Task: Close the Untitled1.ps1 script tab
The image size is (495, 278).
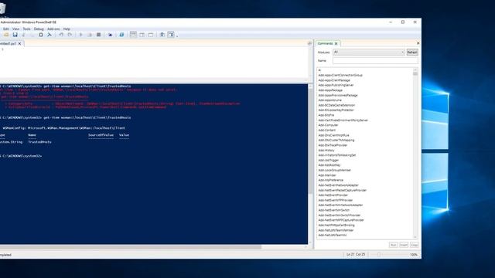Action: 19,44
